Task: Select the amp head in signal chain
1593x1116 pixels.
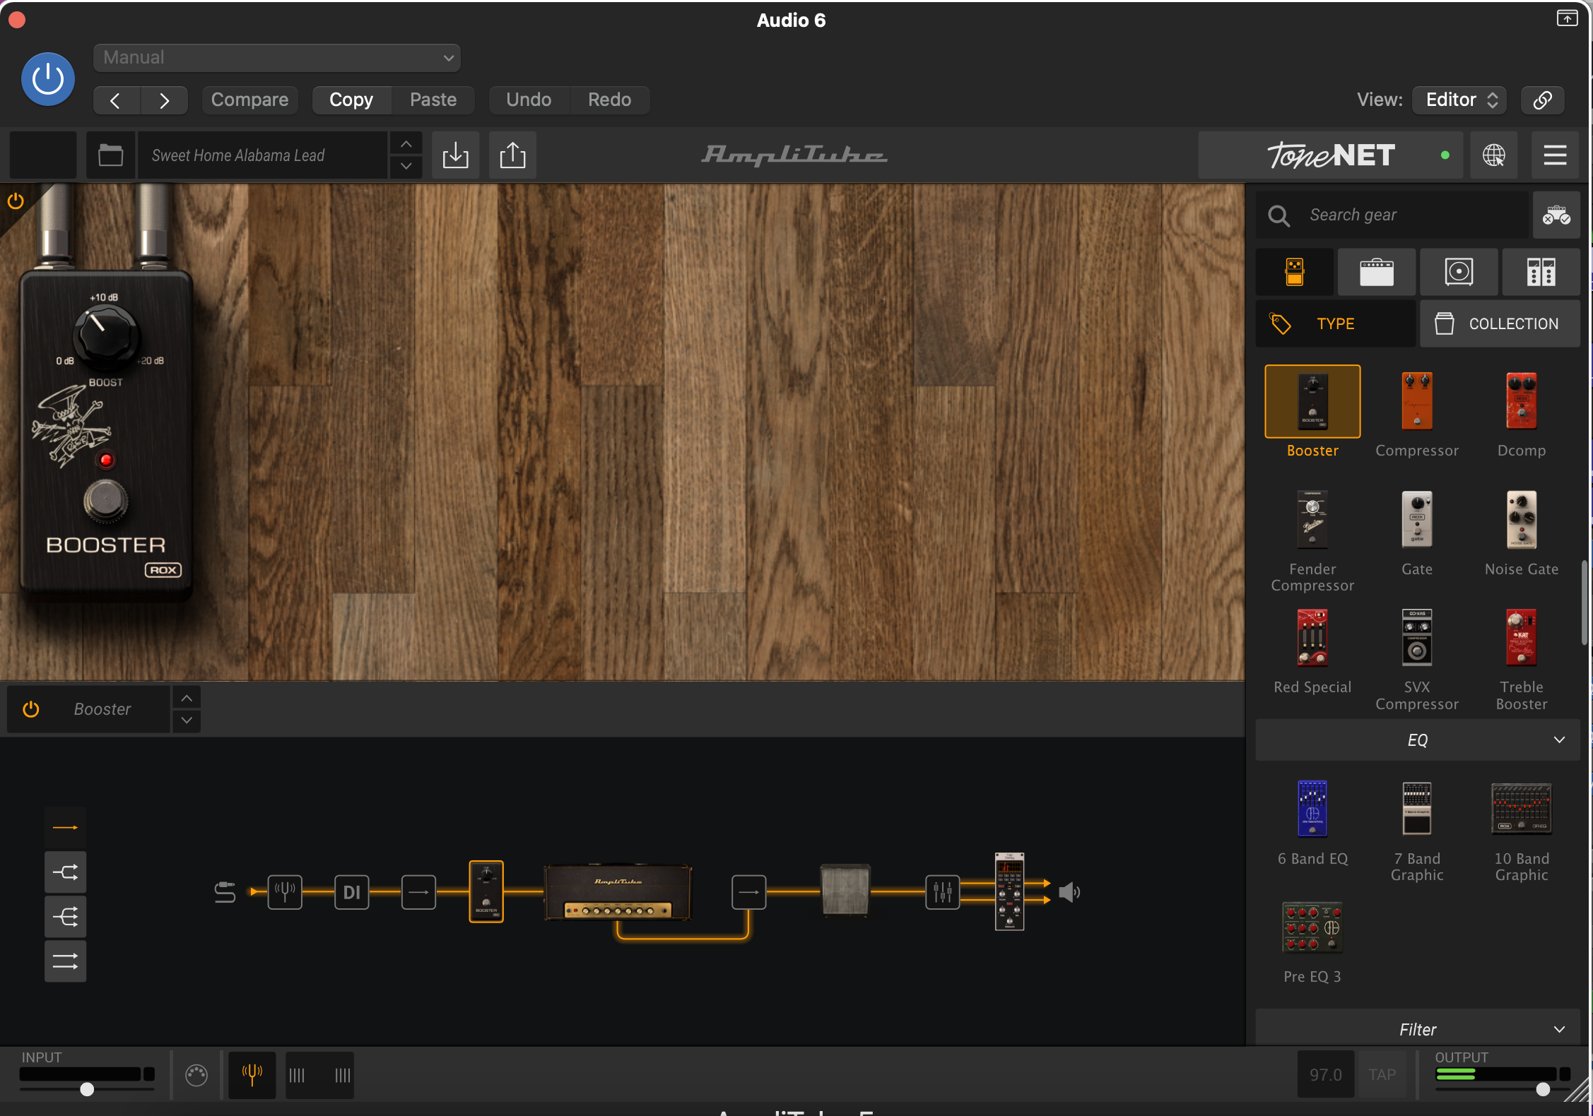Action: click(618, 892)
